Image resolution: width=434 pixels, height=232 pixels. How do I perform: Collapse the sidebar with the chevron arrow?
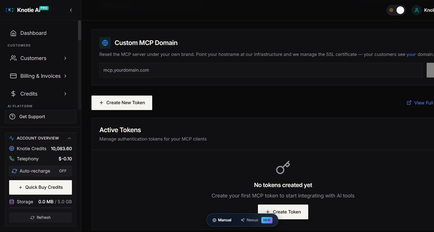click(x=71, y=10)
